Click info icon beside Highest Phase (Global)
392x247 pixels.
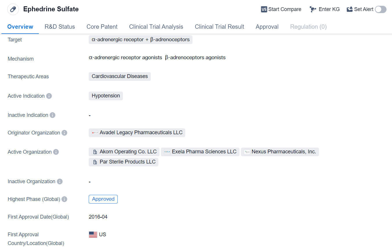point(64,199)
